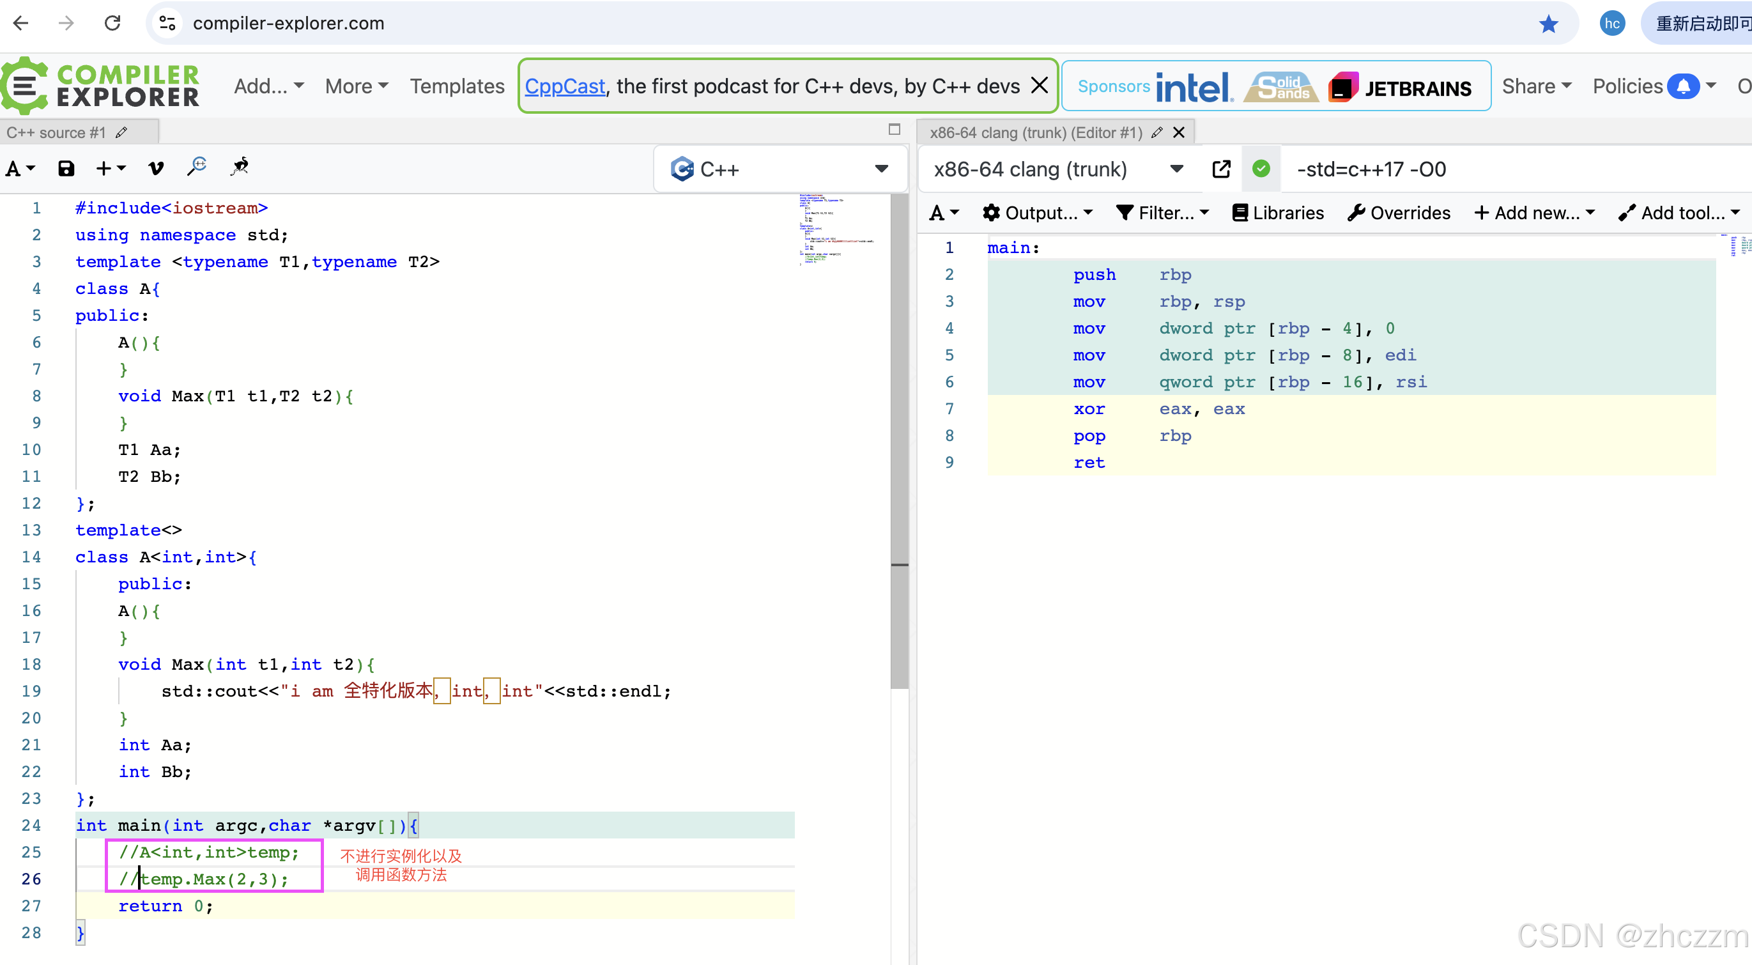
Task: Open the More menu
Action: [x=357, y=86]
